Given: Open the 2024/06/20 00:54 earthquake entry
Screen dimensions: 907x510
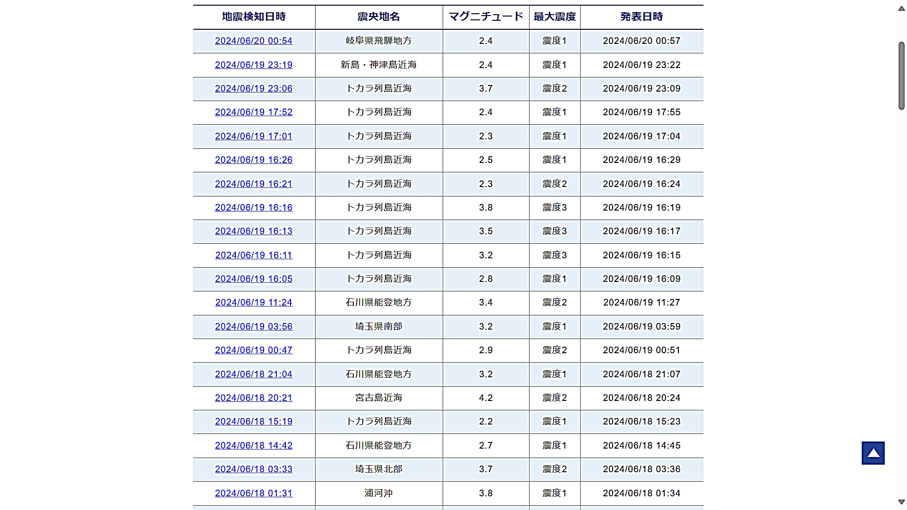Looking at the screenshot, I should pyautogui.click(x=254, y=41).
